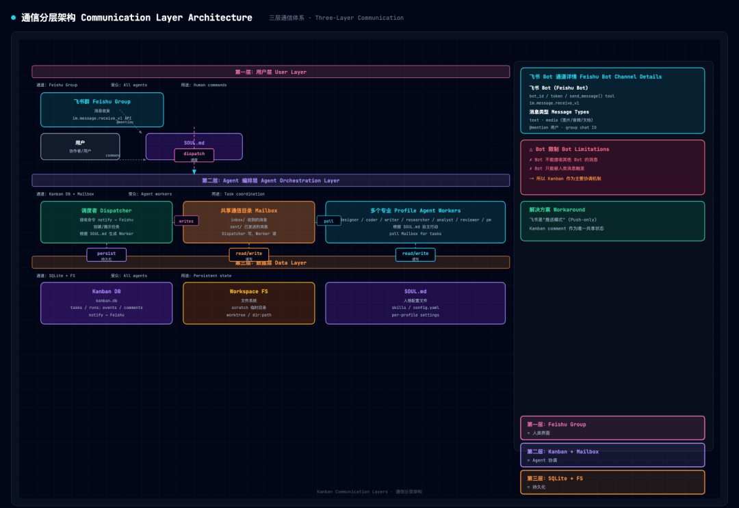Click the warning triangle beside Bot Limitations
This screenshot has height=508, width=739.
531,149
